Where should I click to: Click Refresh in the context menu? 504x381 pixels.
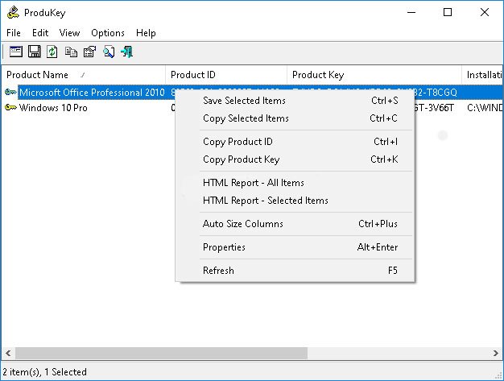coord(218,271)
